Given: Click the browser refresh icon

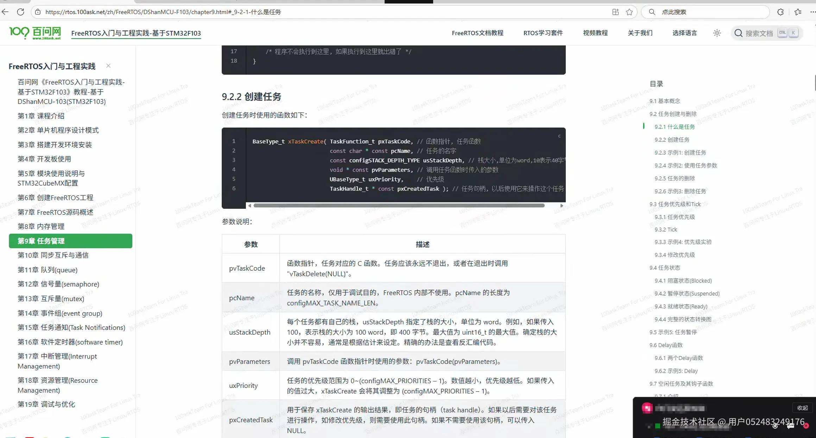Looking at the screenshot, I should point(21,12).
